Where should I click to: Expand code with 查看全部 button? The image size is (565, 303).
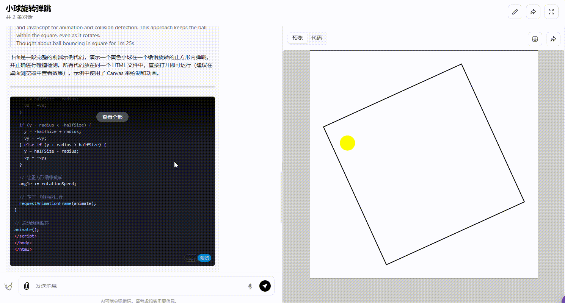click(113, 117)
